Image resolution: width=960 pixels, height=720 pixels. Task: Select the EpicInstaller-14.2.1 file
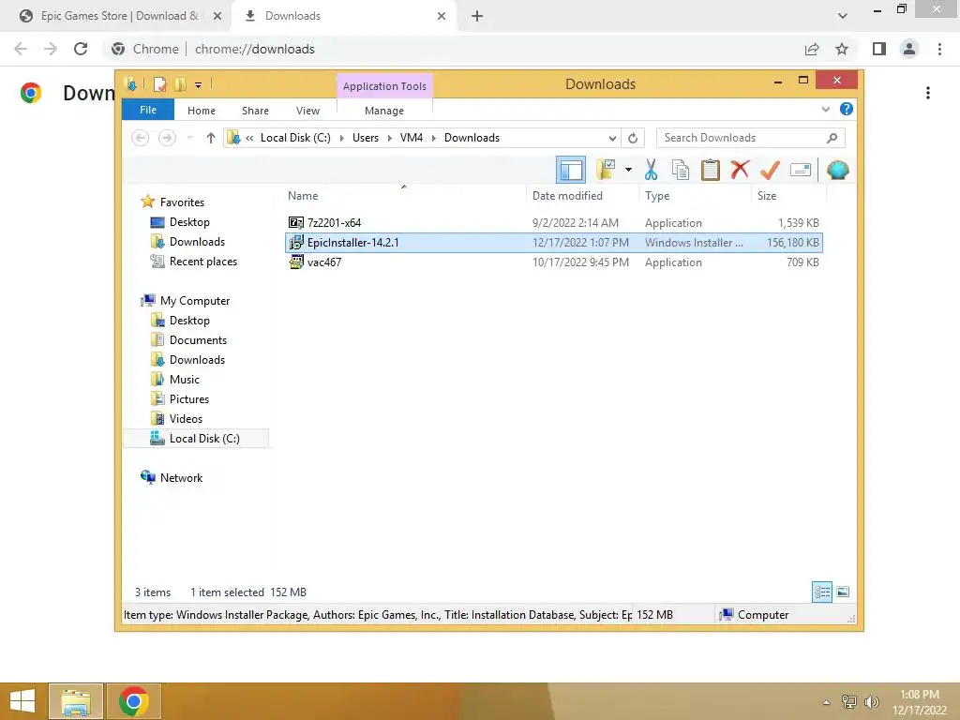pos(553,243)
